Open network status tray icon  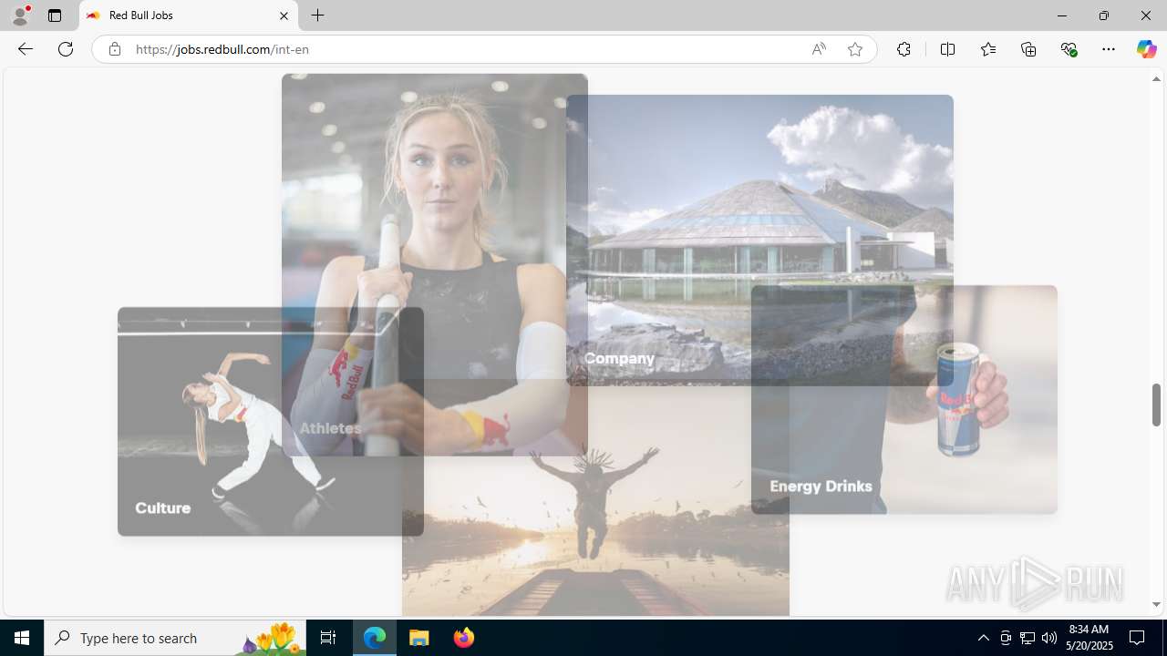click(x=1028, y=638)
